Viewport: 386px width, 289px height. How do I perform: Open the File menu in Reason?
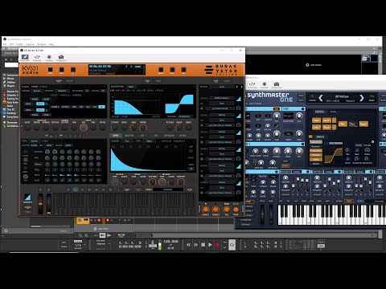[x=5, y=44]
